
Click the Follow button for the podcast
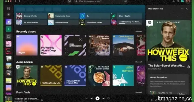click(x=182, y=94)
